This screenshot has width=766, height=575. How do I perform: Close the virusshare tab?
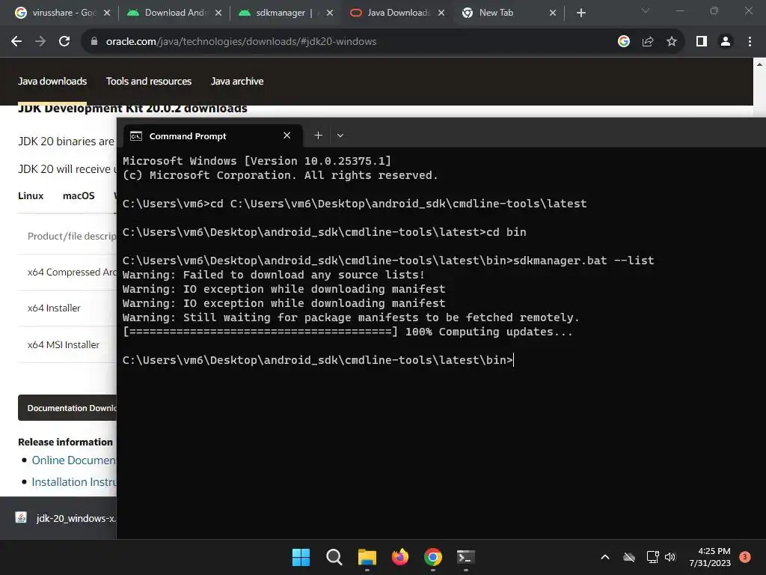pos(107,13)
